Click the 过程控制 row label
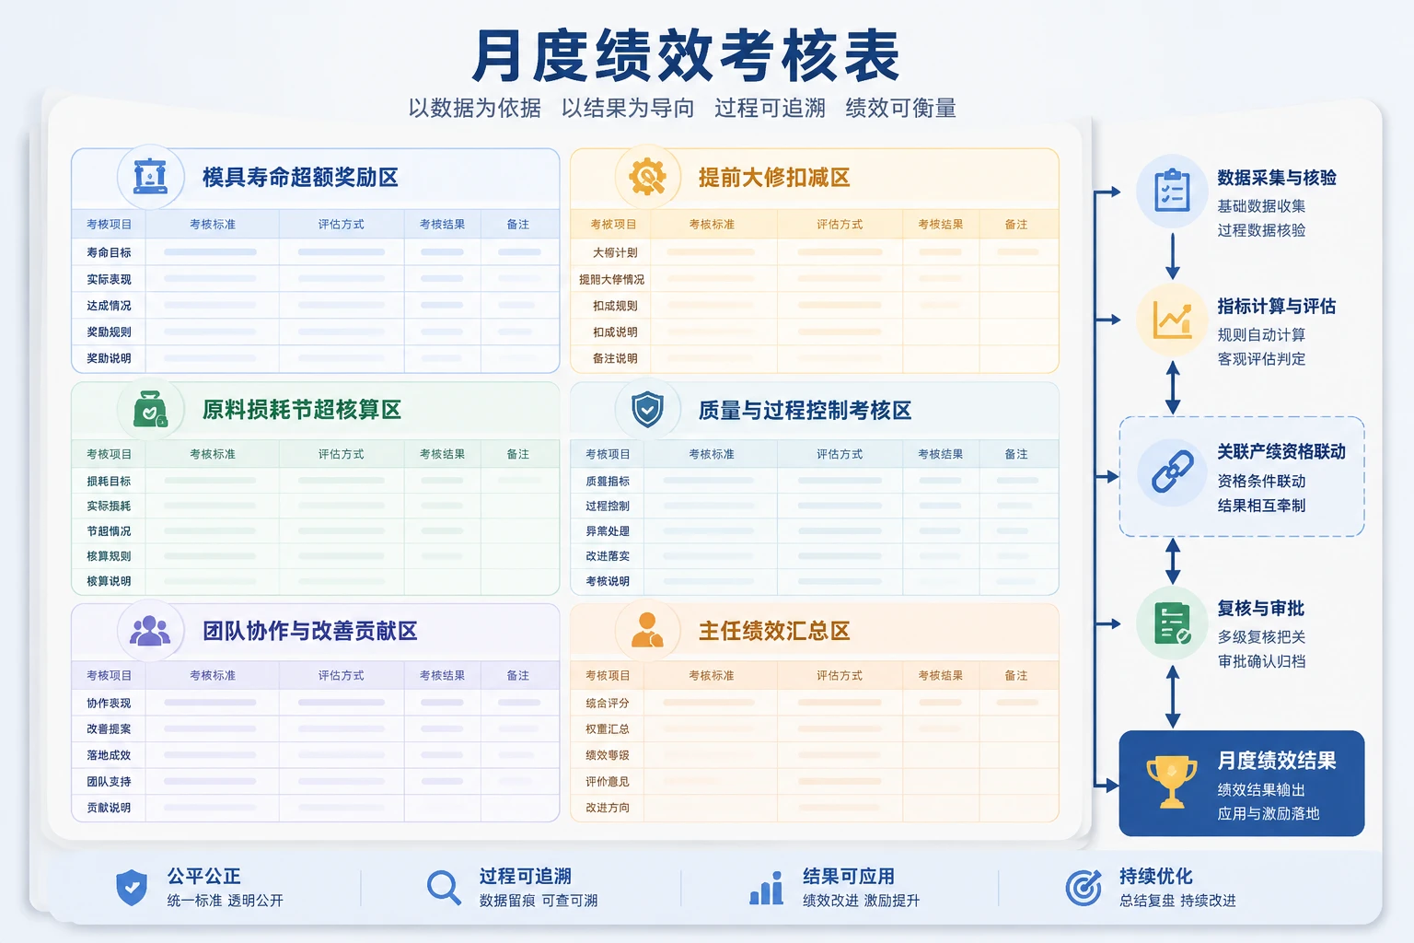Screen dimensions: 1414x943 608,506
